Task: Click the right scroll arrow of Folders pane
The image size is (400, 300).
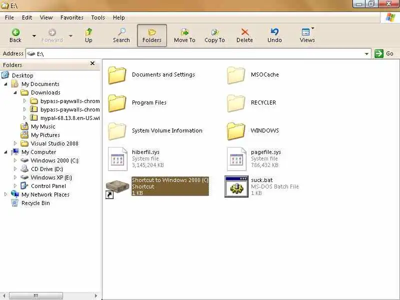Action: pyautogui.click(x=96, y=295)
